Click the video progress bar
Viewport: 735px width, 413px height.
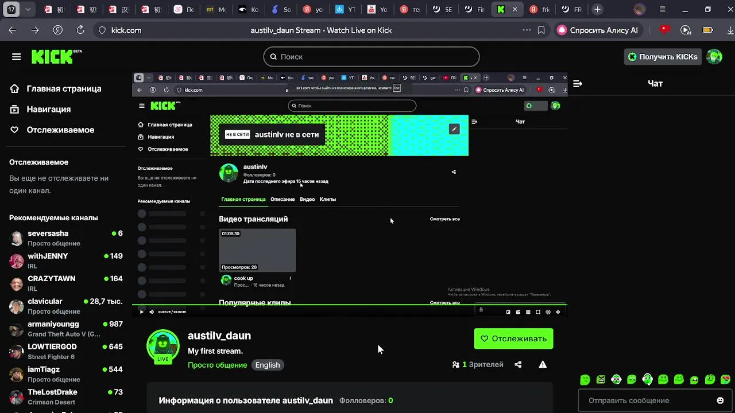pos(349,305)
